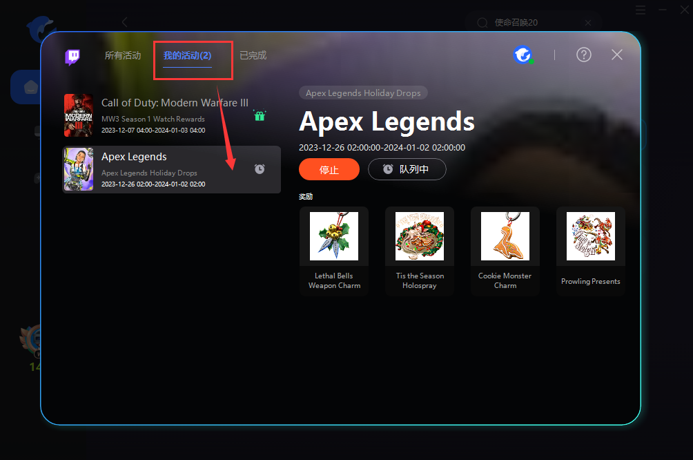Open the hamburger menu in background window
The image size is (693, 460).
[641, 10]
